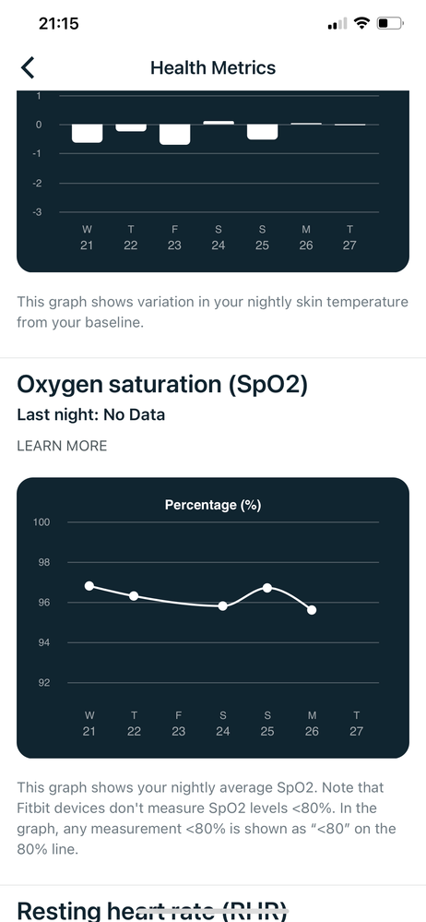Select Monday 26 SpO2 data point
The image size is (426, 922).
coord(312,610)
